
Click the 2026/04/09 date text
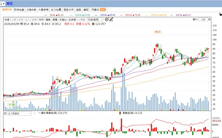pos(12,24)
